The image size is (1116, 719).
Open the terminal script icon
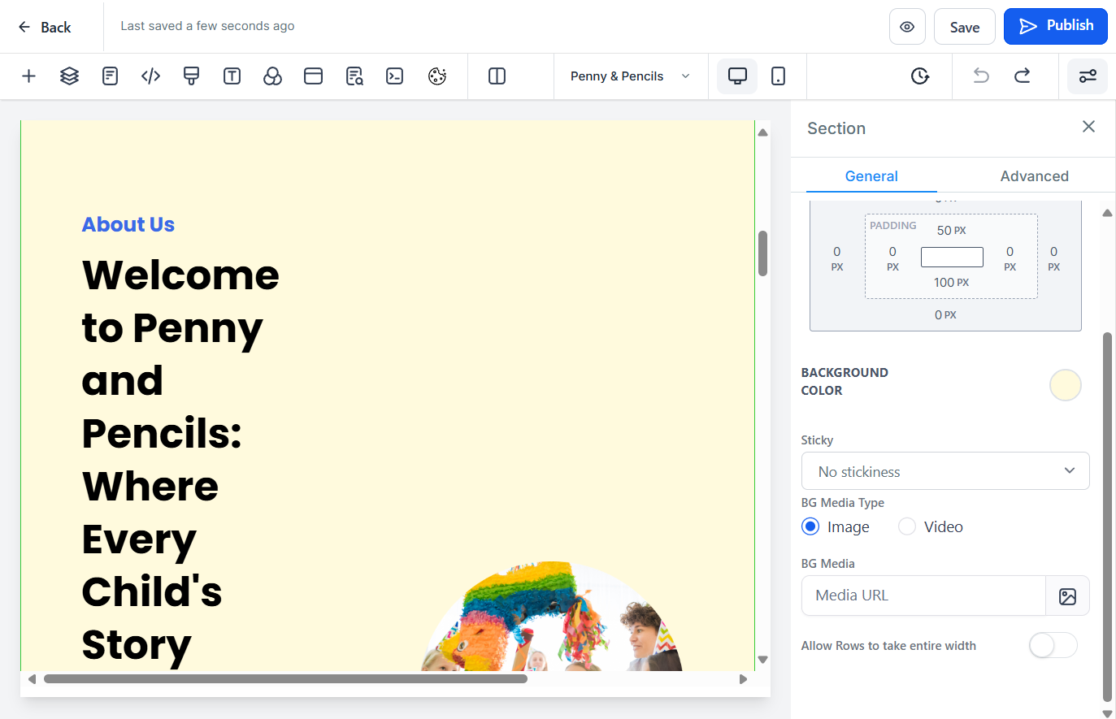[x=395, y=76]
